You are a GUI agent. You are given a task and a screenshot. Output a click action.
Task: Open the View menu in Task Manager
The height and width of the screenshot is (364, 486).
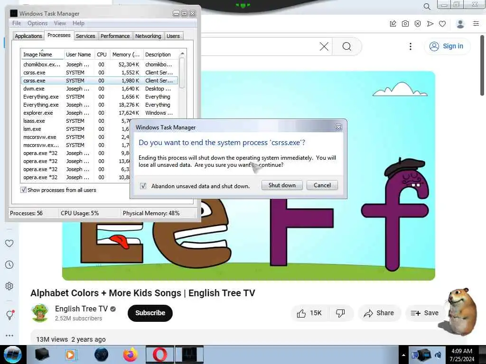tap(60, 23)
